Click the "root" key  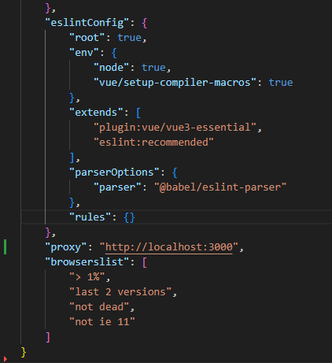[x=87, y=38]
